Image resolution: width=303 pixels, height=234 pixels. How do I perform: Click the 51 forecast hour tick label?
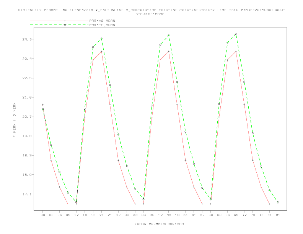click(186, 215)
